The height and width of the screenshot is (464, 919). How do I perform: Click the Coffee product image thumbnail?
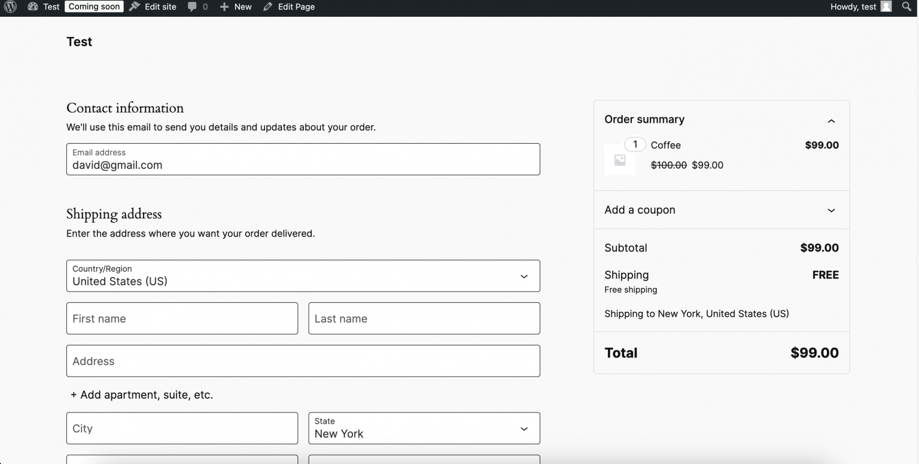pos(619,160)
